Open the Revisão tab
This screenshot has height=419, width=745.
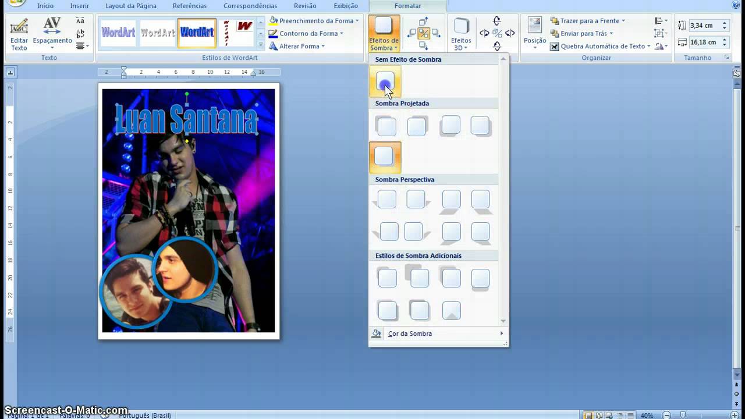click(x=305, y=6)
